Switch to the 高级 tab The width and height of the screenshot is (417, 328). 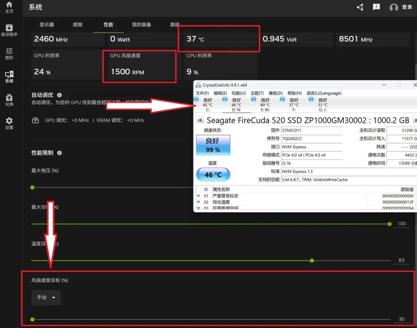[x=175, y=25]
